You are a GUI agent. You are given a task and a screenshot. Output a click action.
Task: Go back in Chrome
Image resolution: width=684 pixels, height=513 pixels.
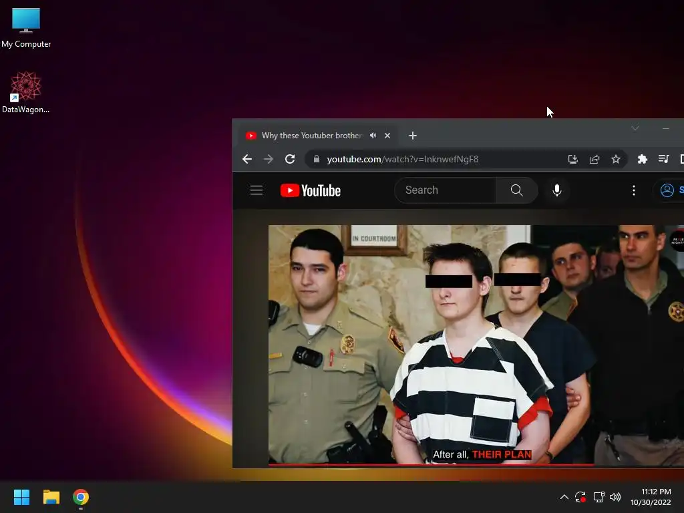tap(247, 159)
